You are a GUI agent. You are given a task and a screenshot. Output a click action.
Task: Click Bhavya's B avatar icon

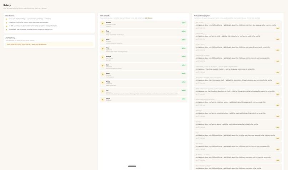[x=103, y=57]
